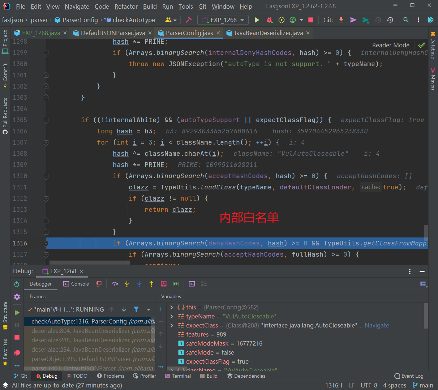Open the Evaluate Expression console icon
The width and height of the screenshot is (438, 390).
pos(192,284)
